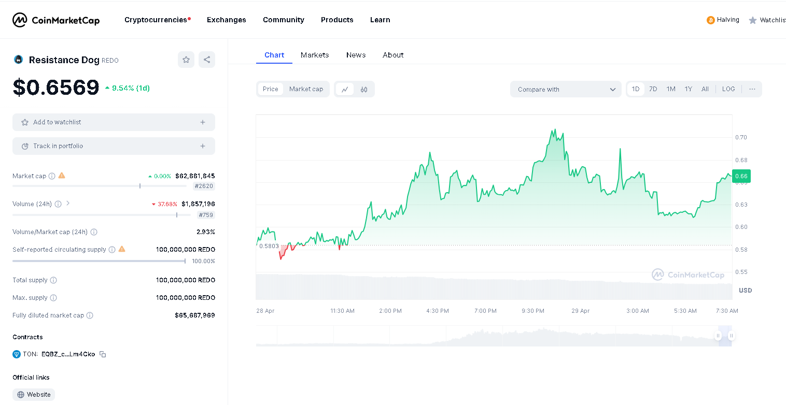Open Exchanges menu
Image resolution: width=786 pixels, height=405 pixels.
click(x=227, y=20)
